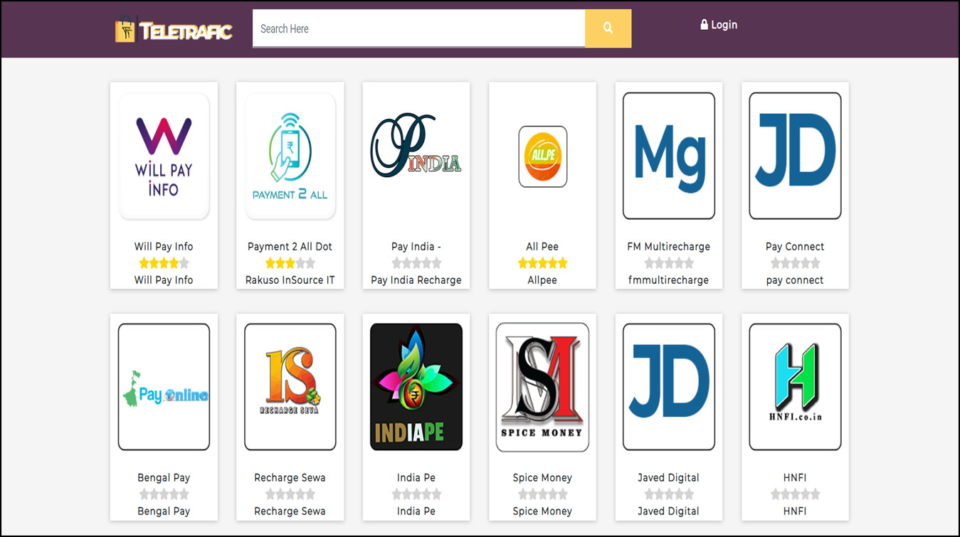Click the Recharge Sewa RS logo
The image size is (960, 537).
pyautogui.click(x=290, y=387)
